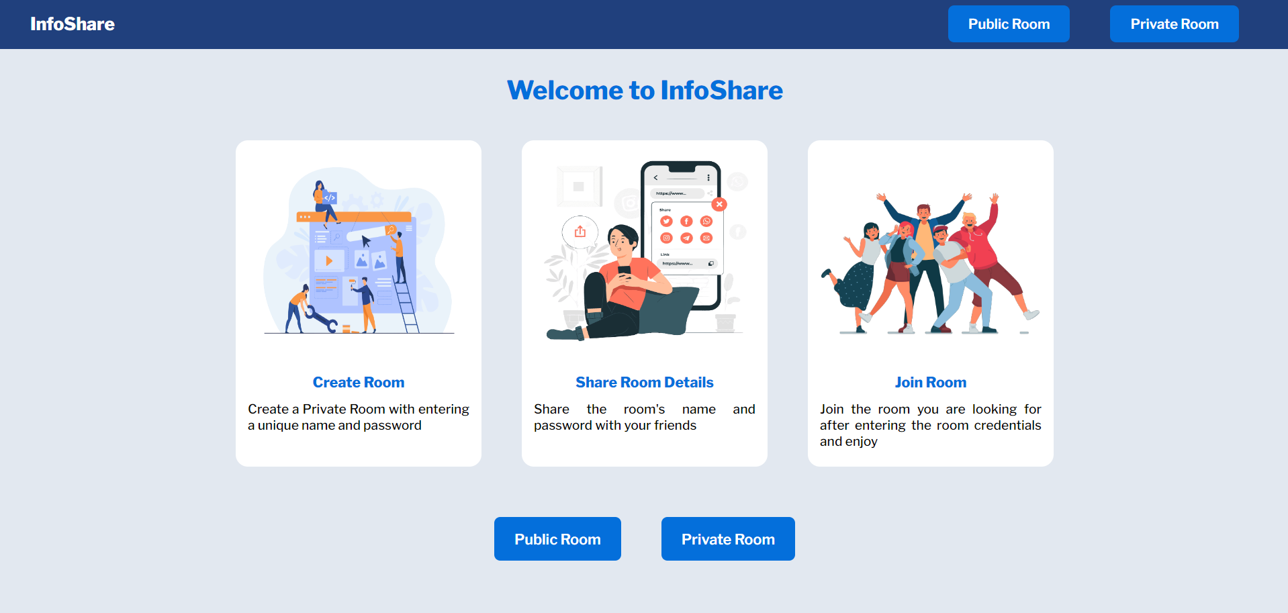The width and height of the screenshot is (1288, 613).
Task: Click the large wrench in Create Room illustration
Action: coord(321,318)
